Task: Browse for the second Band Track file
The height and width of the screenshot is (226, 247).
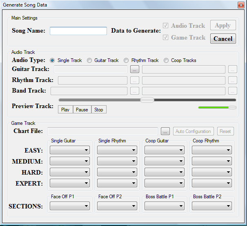Action: point(233,91)
